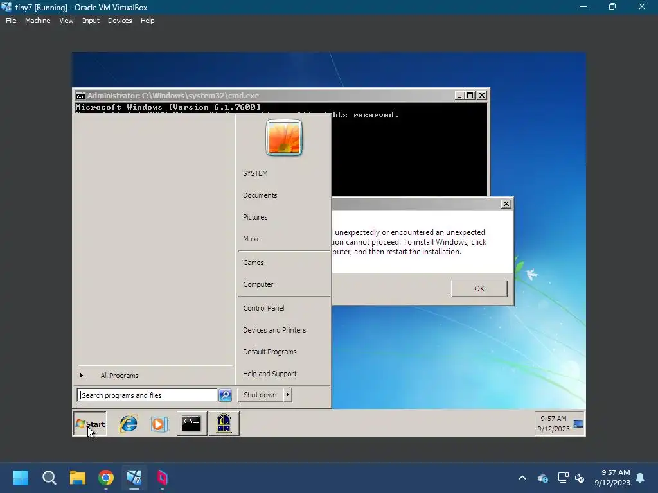Open the Devices menu
The width and height of the screenshot is (658, 493).
click(x=120, y=21)
